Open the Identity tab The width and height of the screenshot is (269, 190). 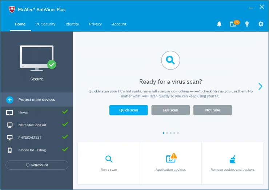[72, 24]
